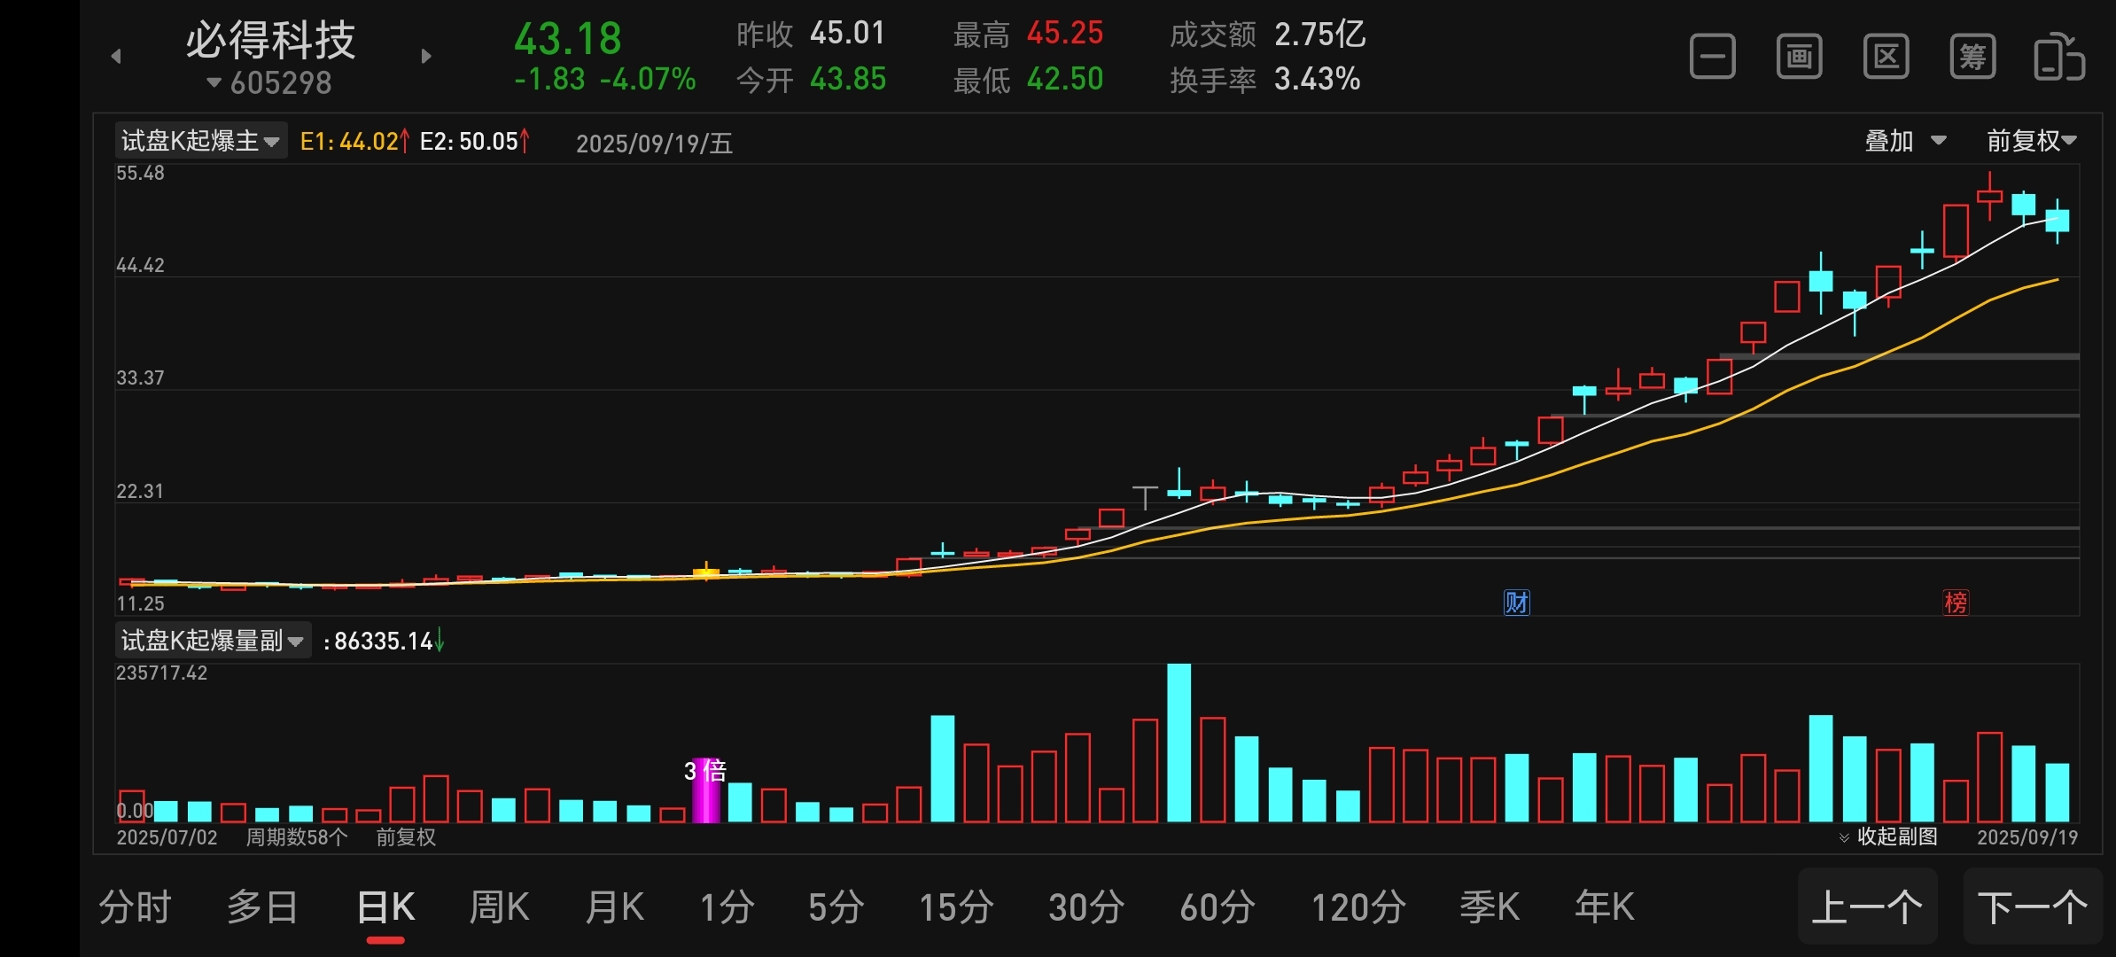The height and width of the screenshot is (957, 2116).
Task: Click the 区 interval statistics icon
Action: click(1886, 58)
